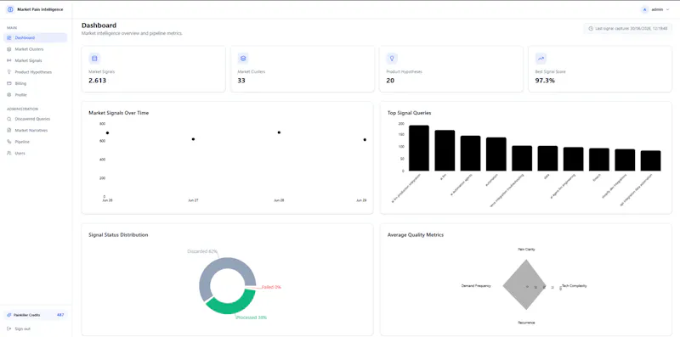Open the Billing page

[35, 83]
